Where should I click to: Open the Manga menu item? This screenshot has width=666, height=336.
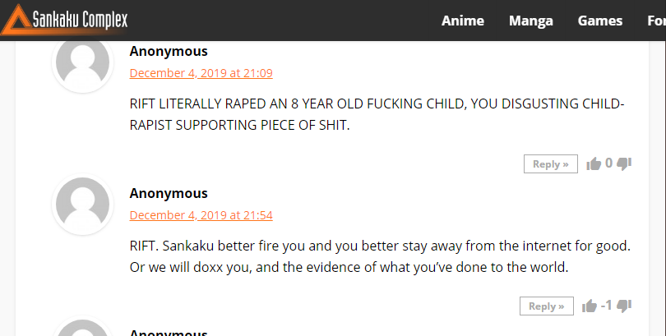tap(531, 21)
